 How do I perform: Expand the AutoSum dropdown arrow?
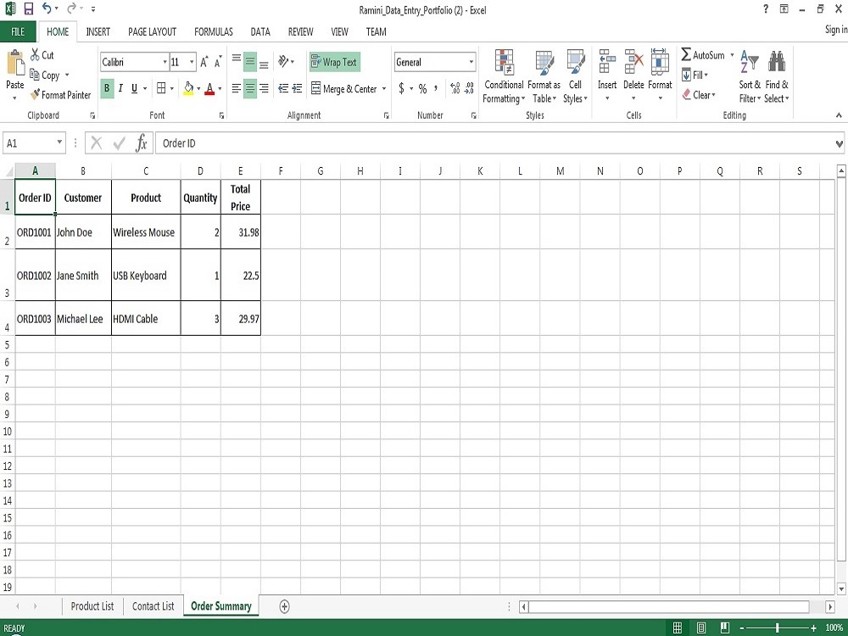(x=733, y=54)
